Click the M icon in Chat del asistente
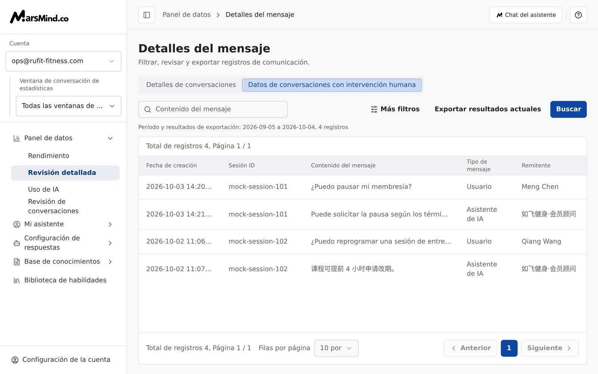The image size is (598, 374). click(499, 15)
